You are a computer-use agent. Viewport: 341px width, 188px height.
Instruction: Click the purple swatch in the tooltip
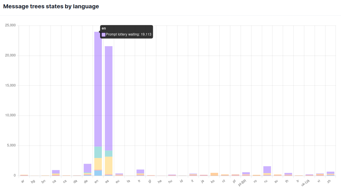pos(104,35)
